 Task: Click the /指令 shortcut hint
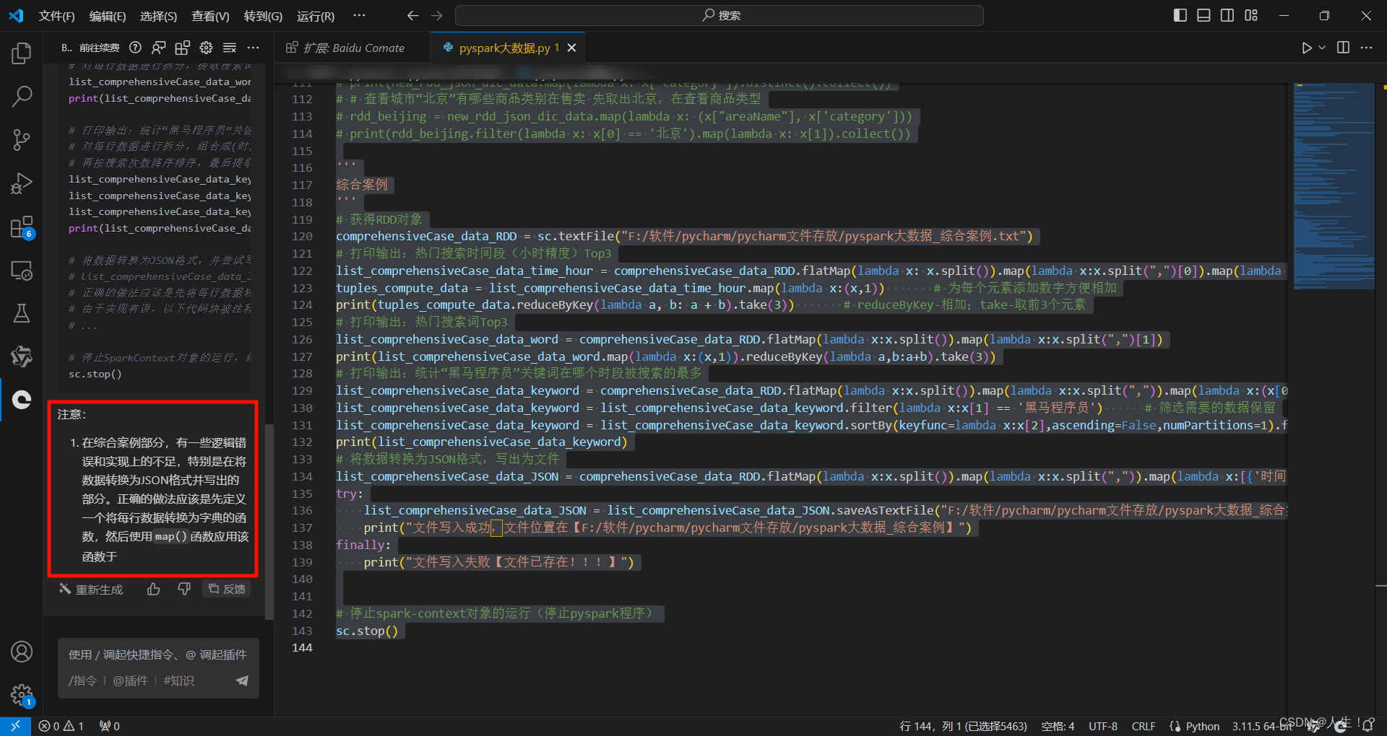[82, 680]
